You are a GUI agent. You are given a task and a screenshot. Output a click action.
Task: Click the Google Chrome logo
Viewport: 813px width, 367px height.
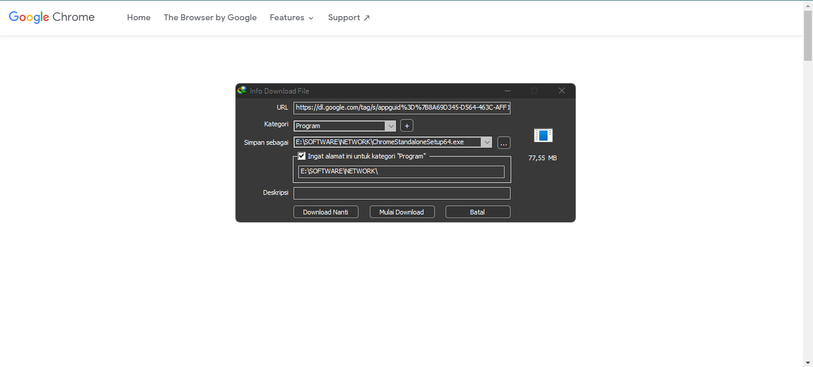[52, 17]
